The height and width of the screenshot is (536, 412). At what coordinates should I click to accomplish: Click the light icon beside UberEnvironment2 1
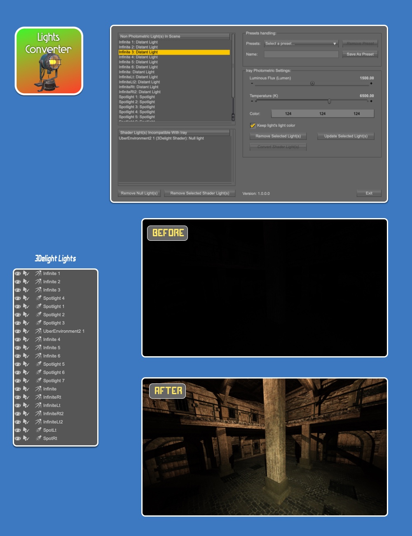[38, 331]
